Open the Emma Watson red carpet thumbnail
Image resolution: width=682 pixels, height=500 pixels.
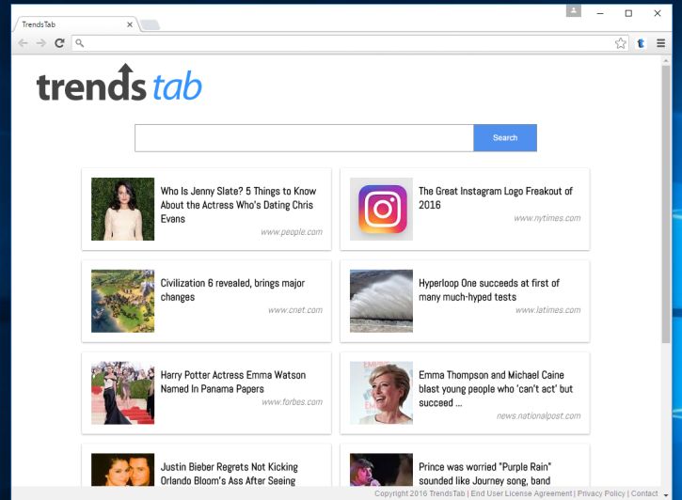(122, 393)
